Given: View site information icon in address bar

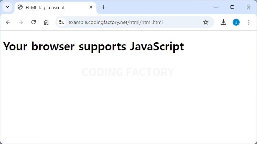Looking at the screenshot, I should (x=61, y=22).
